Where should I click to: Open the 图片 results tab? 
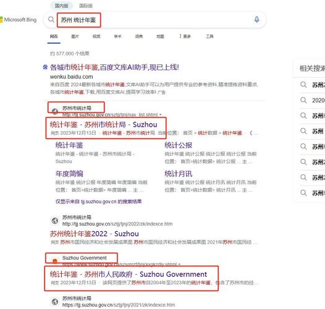click(75, 36)
